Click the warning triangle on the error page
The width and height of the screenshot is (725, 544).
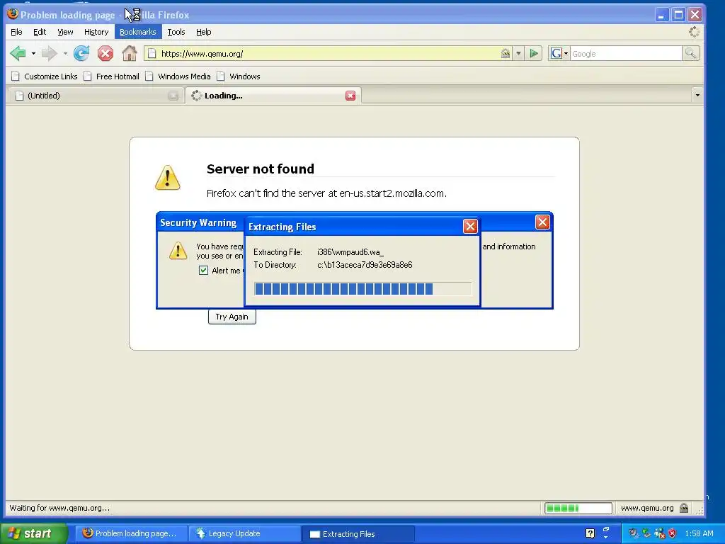click(167, 178)
